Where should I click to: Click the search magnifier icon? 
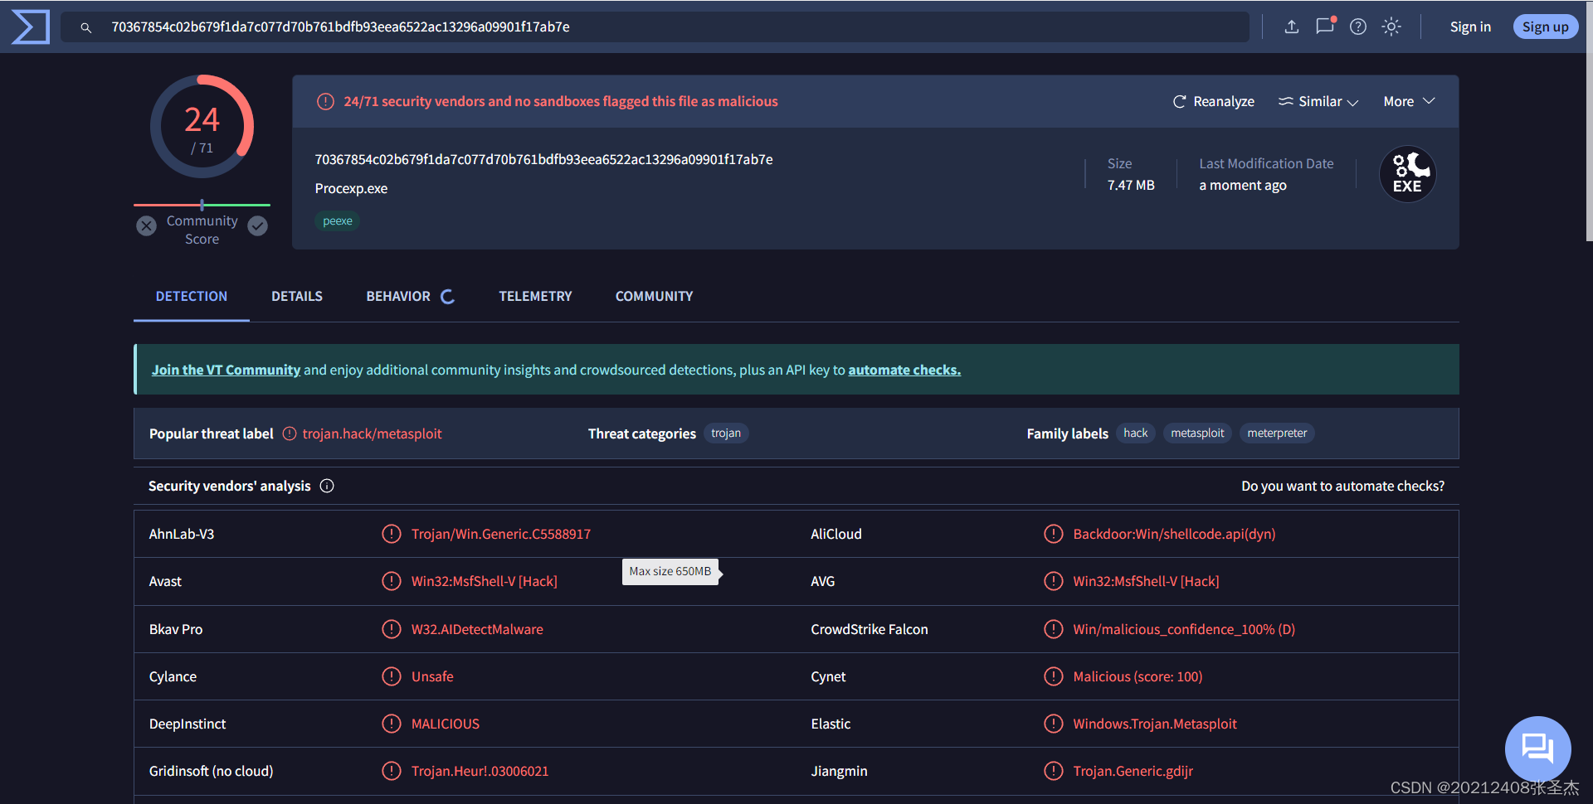click(85, 27)
